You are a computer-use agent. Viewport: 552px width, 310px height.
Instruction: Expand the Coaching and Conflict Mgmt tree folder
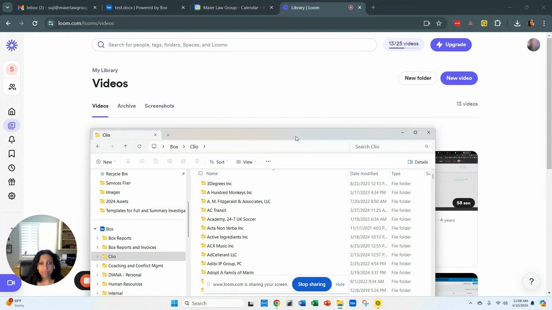point(97,266)
